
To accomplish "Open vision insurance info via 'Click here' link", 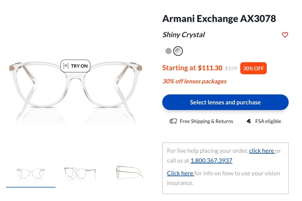I will 180,173.
